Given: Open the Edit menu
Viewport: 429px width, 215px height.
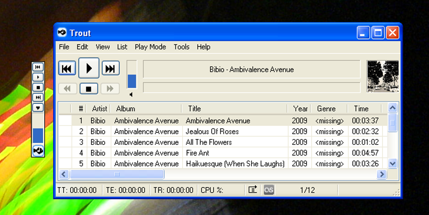Looking at the screenshot, I should point(82,47).
